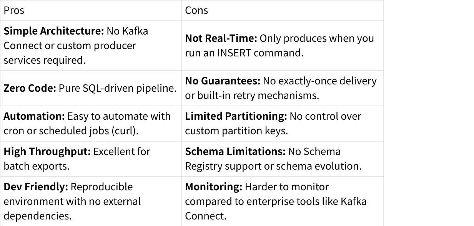Click the text or built-in retry mechanisms
Screen dimensions: 474x226
(x=252, y=96)
